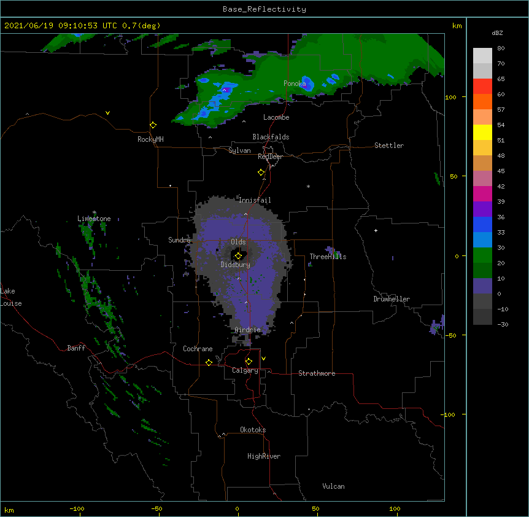The height and width of the screenshot is (517, 529).
Task: Click the Base_Reflectivity title
Action: 264,9
